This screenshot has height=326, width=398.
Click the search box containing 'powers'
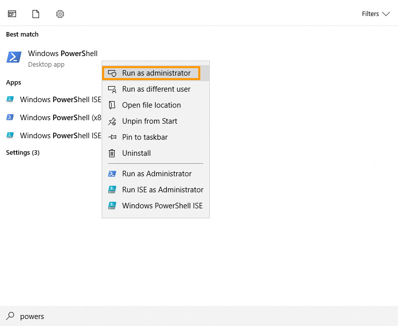pos(199,316)
